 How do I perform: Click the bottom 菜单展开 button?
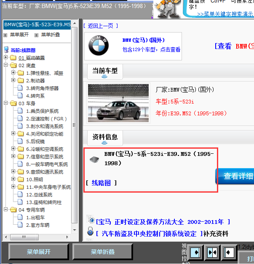point(39,252)
